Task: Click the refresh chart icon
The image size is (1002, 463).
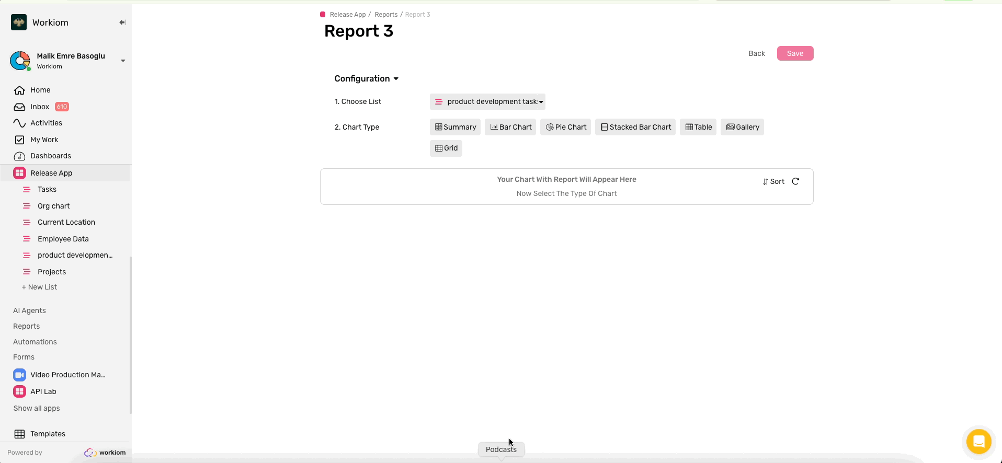Action: pyautogui.click(x=795, y=181)
